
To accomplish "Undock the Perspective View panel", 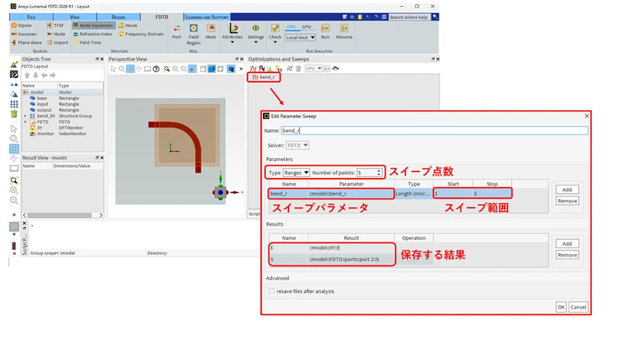I will pyautogui.click(x=237, y=59).
